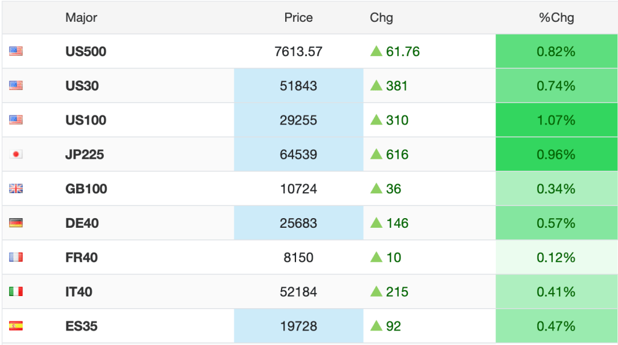Open the DE40 index link

(82, 223)
